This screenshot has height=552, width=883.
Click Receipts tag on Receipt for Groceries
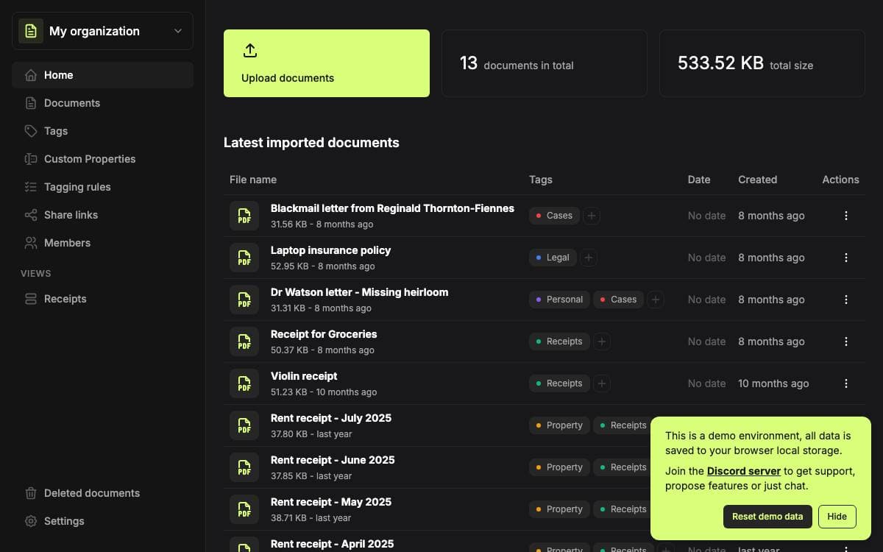[559, 342]
